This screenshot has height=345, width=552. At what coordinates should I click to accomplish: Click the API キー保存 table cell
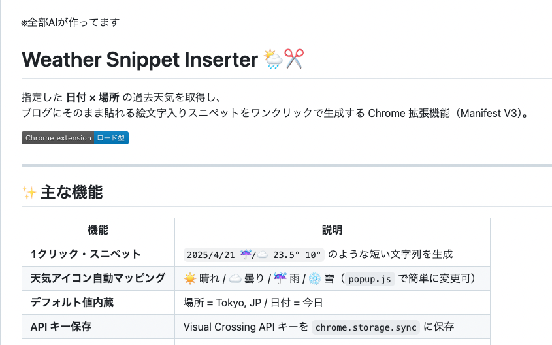click(x=98, y=327)
